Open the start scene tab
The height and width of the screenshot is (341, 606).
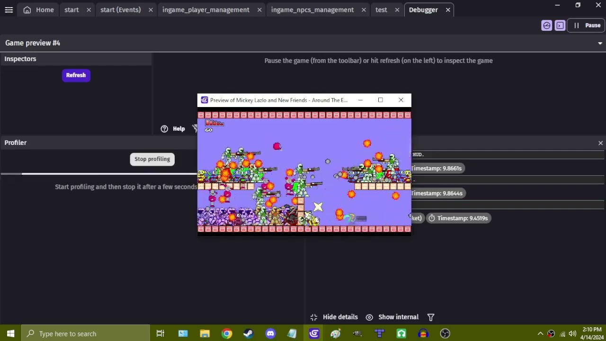[71, 9]
